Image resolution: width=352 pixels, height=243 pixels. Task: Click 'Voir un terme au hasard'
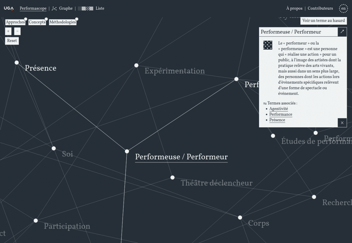324,21
